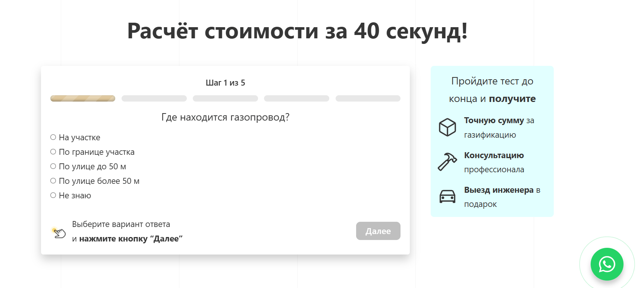The image size is (644, 288).
Task: Click the first filled progress step bar
Action: click(83, 99)
